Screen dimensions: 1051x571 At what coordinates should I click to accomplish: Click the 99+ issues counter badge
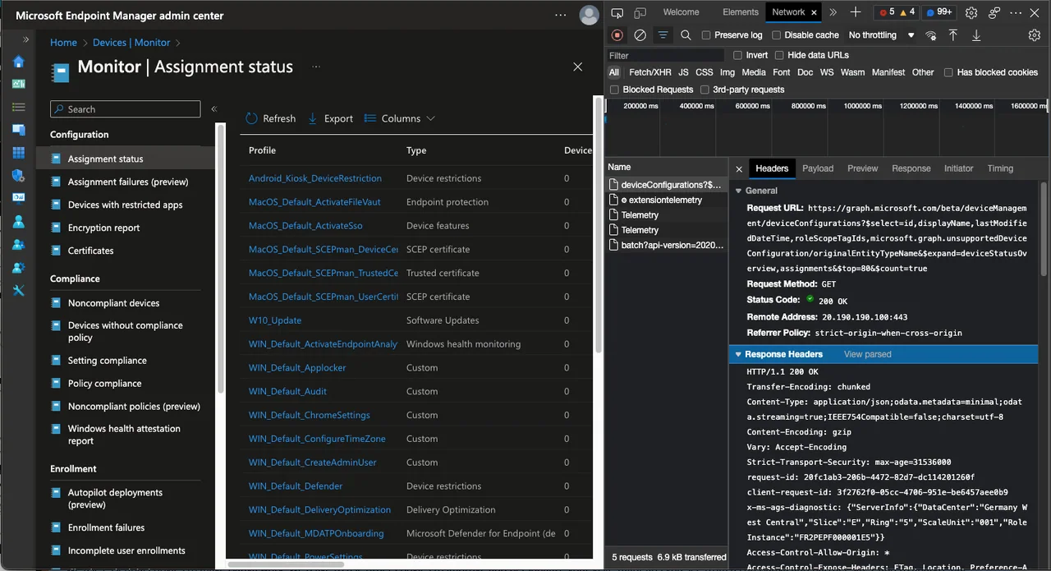939,12
